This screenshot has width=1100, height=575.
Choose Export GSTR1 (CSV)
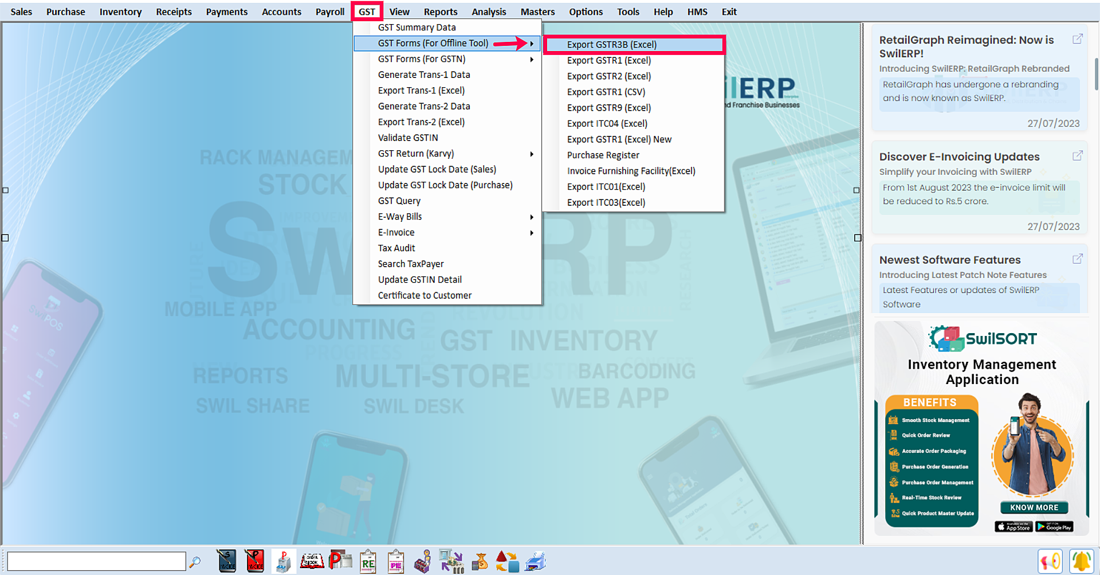click(634, 92)
